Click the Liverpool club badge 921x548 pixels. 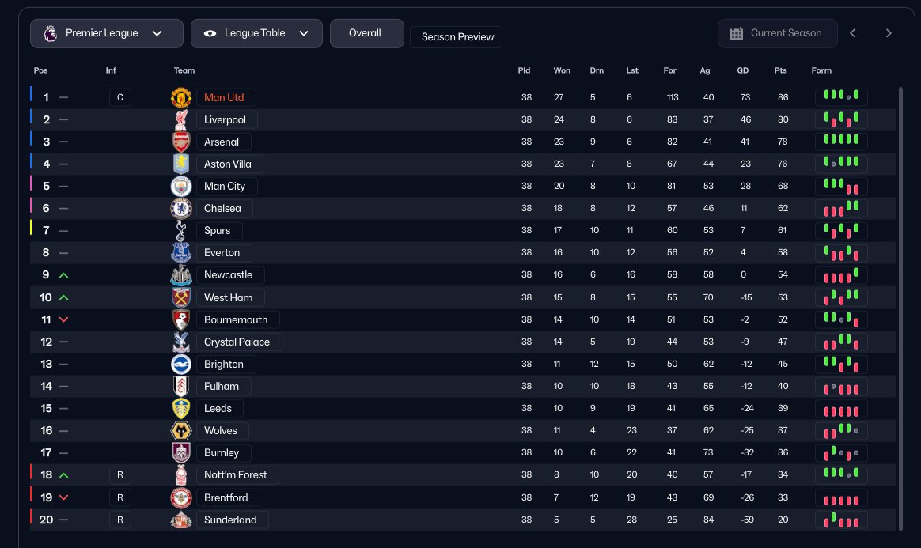(181, 120)
